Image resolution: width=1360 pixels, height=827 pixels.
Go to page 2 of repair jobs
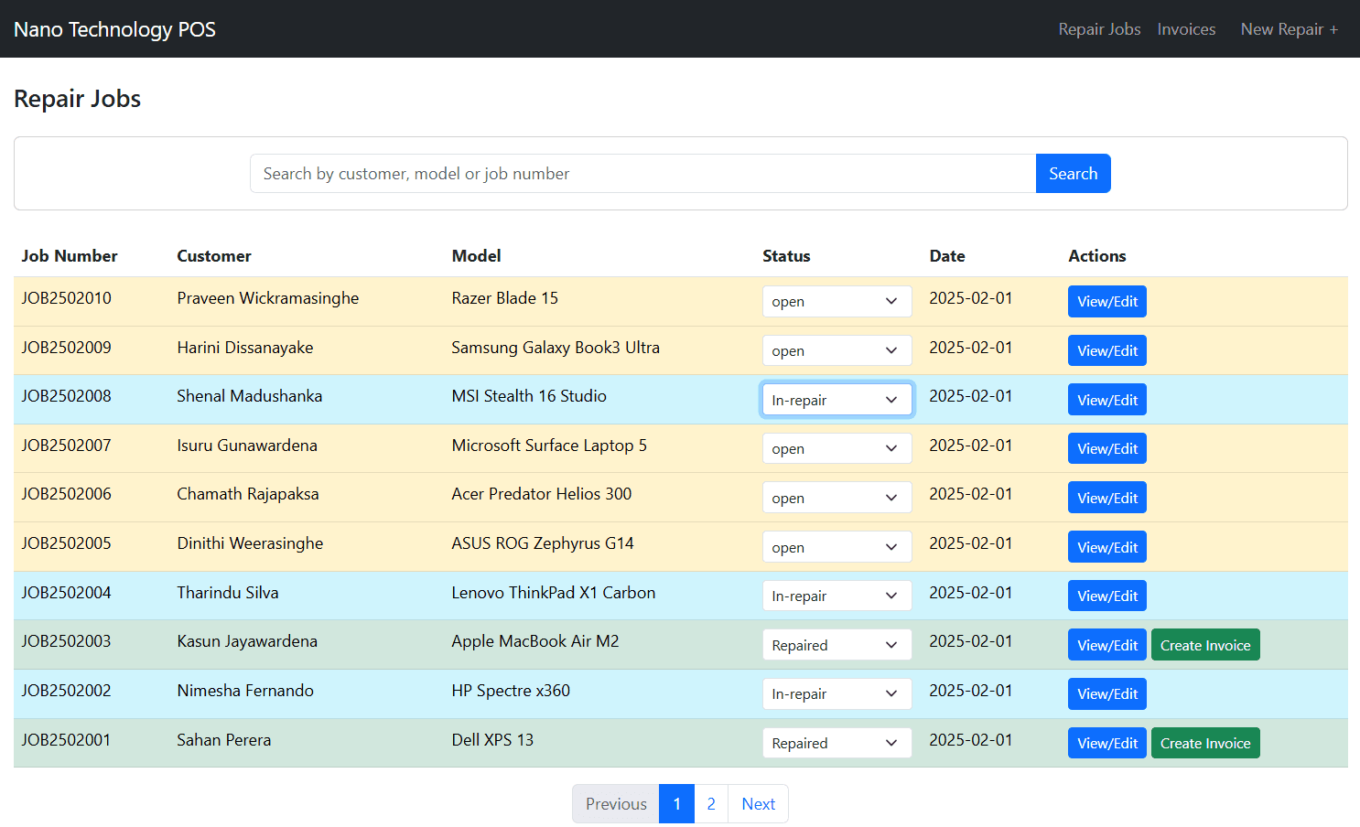pyautogui.click(x=711, y=804)
